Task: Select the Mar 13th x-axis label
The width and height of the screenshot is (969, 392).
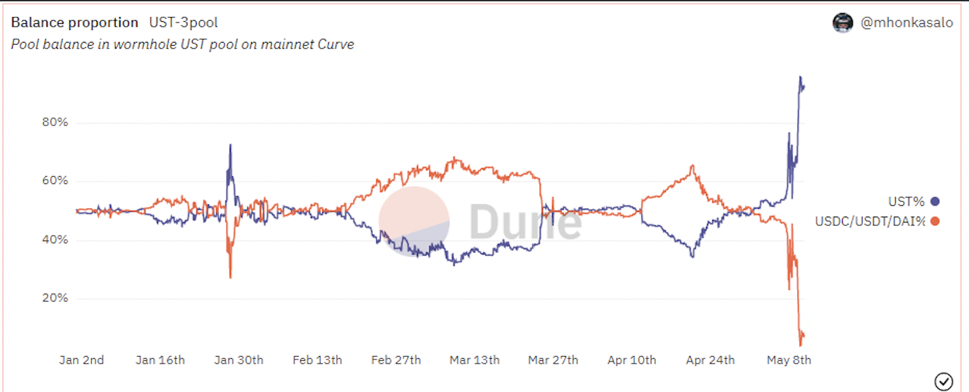Action: tap(475, 360)
